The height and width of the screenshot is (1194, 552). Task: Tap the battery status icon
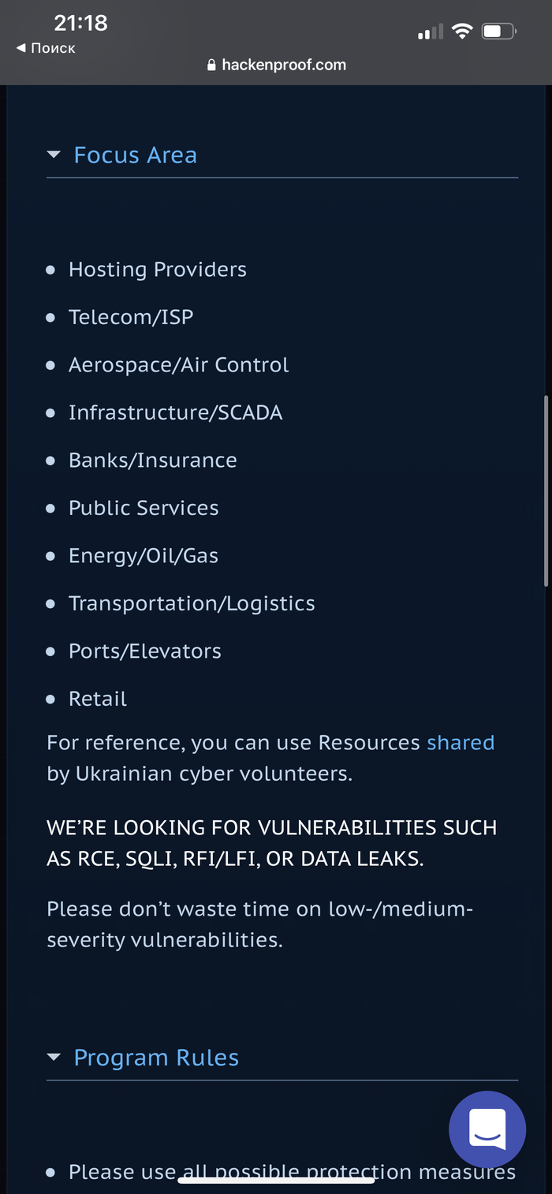(x=498, y=32)
